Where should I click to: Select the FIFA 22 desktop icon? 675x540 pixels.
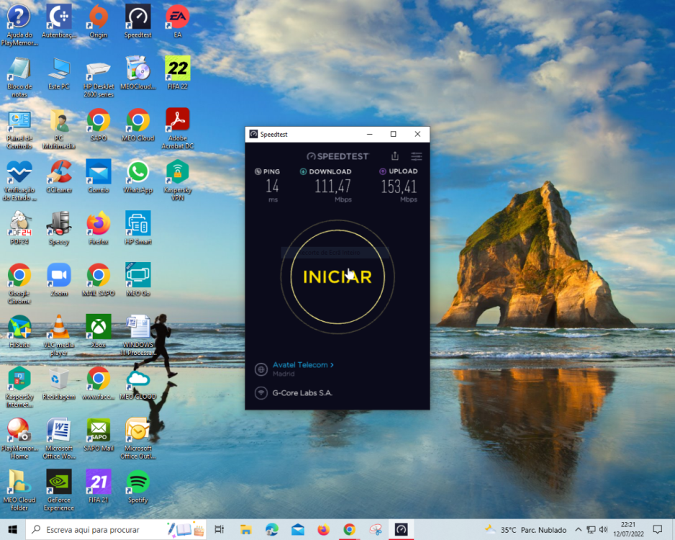(177, 73)
